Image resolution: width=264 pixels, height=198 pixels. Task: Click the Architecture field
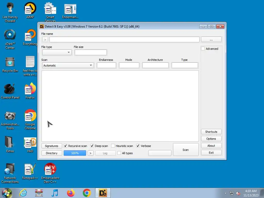click(155, 65)
